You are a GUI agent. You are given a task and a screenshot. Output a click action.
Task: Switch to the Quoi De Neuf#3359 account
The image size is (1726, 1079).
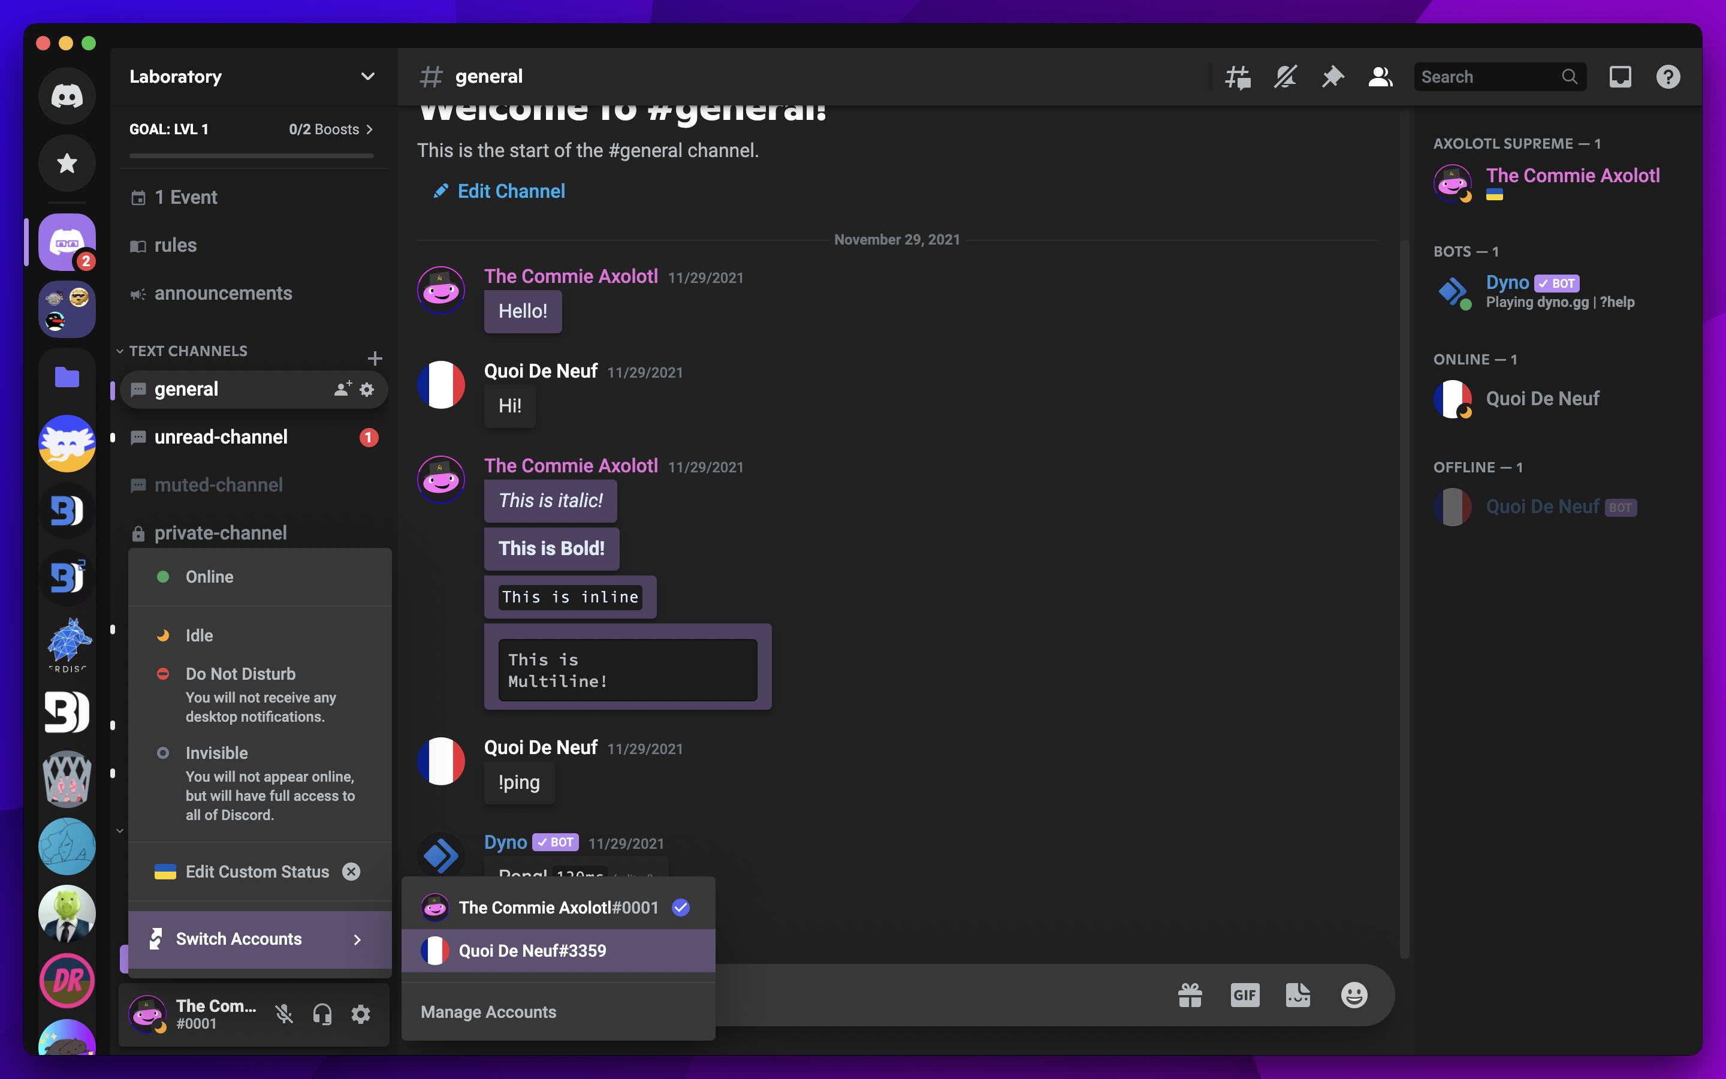(532, 951)
